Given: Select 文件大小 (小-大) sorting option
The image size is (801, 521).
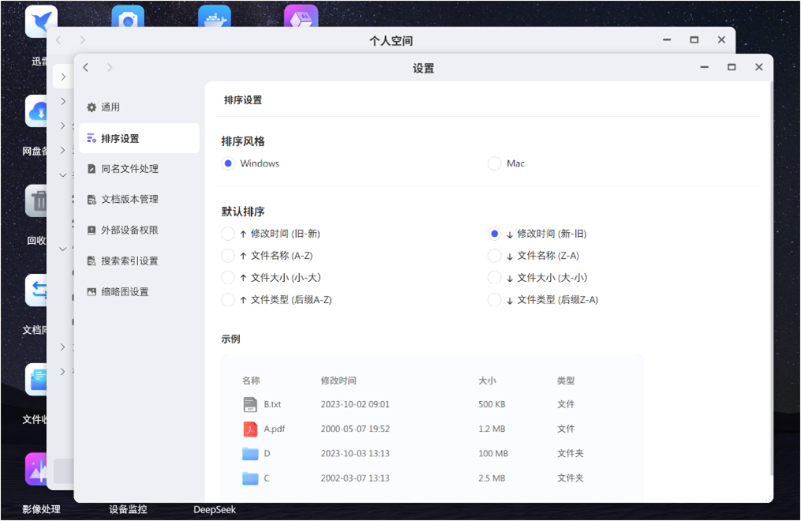Looking at the screenshot, I should 228,278.
